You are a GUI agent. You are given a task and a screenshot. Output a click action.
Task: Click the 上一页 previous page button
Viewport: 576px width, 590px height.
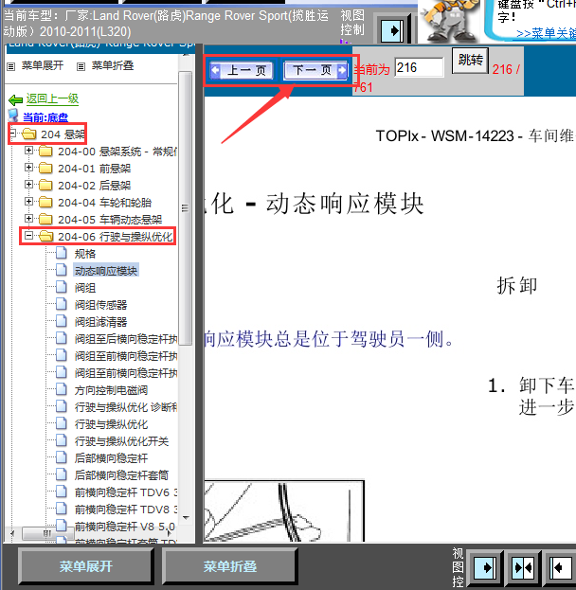[242, 70]
